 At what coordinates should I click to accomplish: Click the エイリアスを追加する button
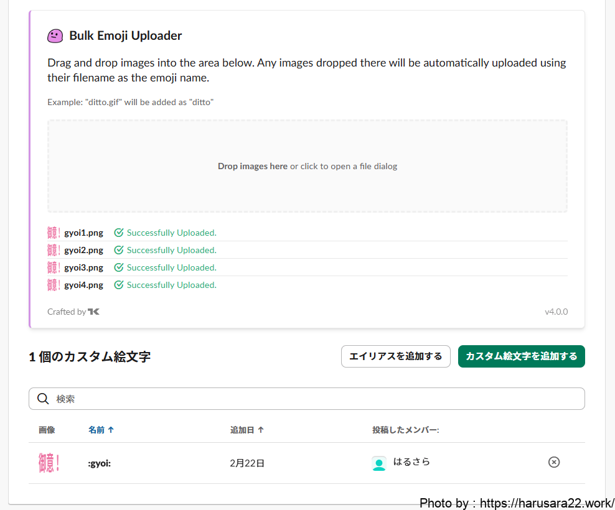point(395,356)
